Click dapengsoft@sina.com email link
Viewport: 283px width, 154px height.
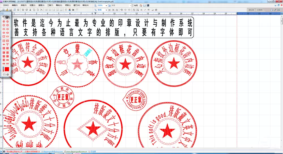click(x=53, y=152)
